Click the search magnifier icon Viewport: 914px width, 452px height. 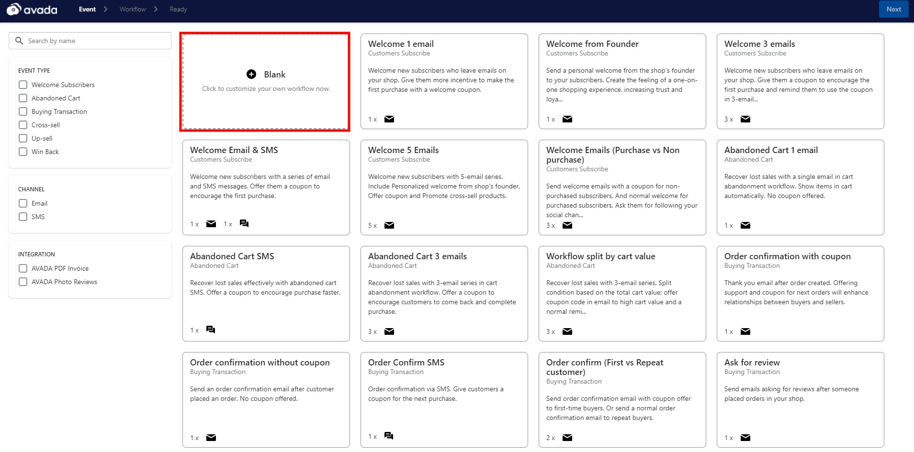(19, 41)
